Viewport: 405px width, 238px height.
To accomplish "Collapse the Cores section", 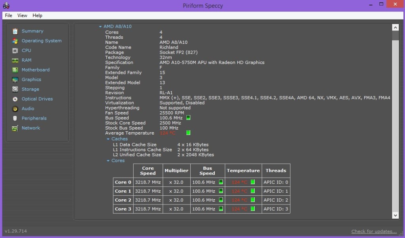I will pyautogui.click(x=108, y=161).
